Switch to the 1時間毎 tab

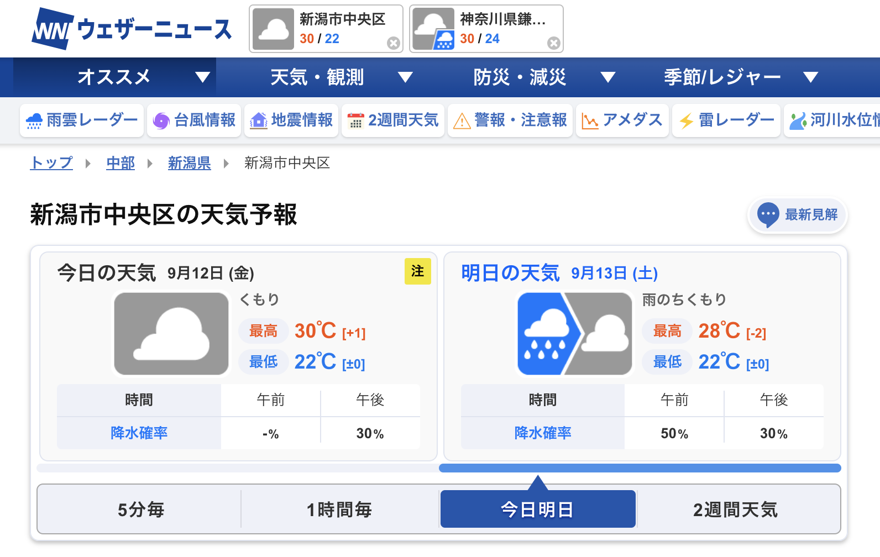tap(339, 509)
